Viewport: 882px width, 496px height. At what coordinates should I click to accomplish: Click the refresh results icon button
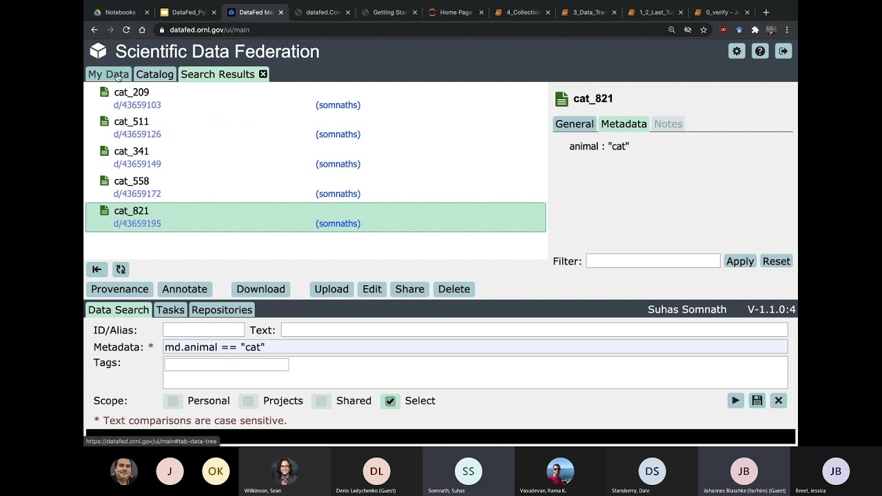(121, 269)
